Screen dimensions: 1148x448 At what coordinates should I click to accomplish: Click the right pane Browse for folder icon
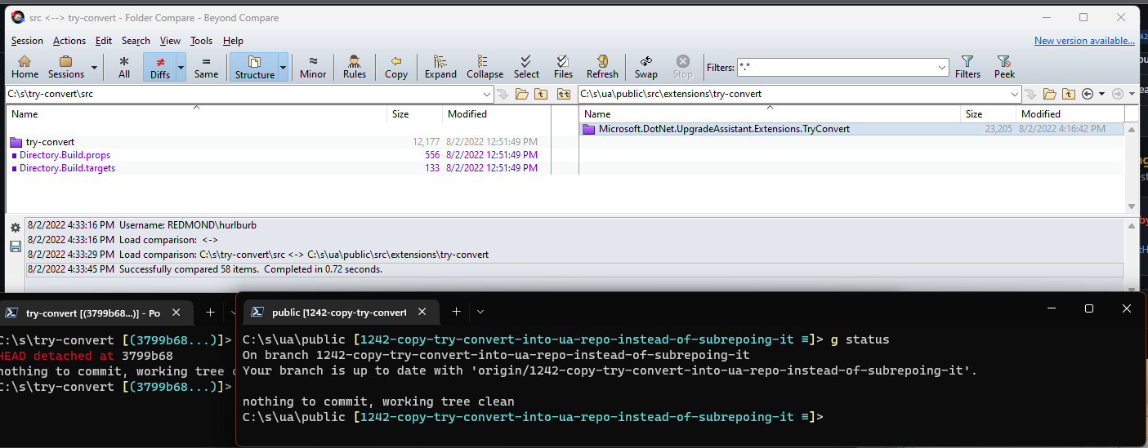point(1050,94)
